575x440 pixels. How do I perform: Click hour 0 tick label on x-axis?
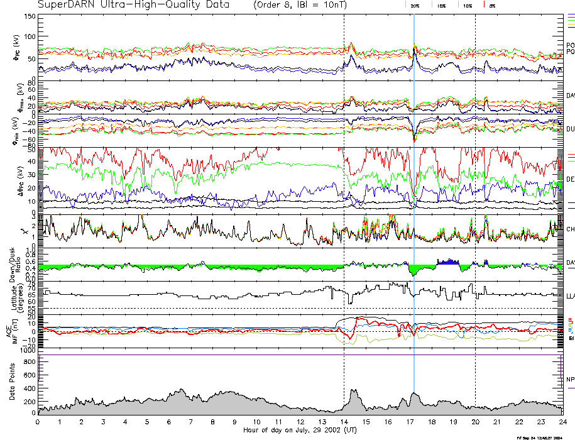click(38, 422)
